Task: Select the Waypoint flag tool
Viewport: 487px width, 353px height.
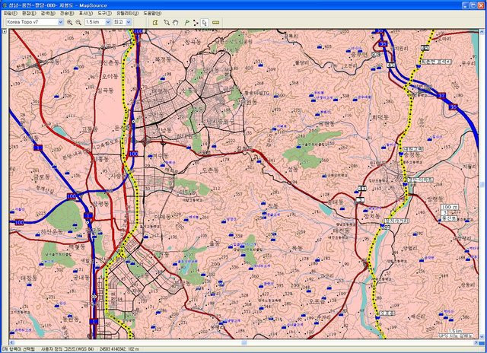Action: [187, 22]
